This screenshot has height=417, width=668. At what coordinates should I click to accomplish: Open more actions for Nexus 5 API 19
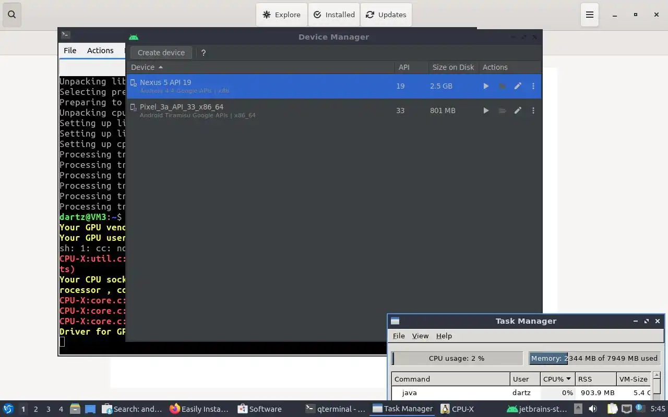pos(533,86)
